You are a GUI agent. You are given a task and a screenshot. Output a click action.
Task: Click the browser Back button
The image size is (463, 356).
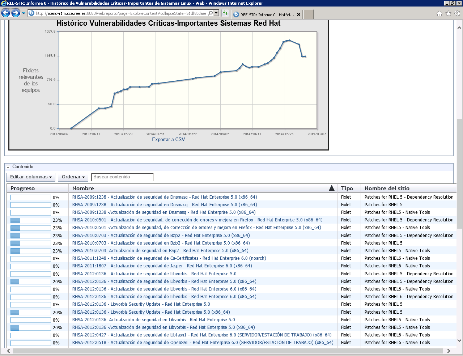point(5,13)
